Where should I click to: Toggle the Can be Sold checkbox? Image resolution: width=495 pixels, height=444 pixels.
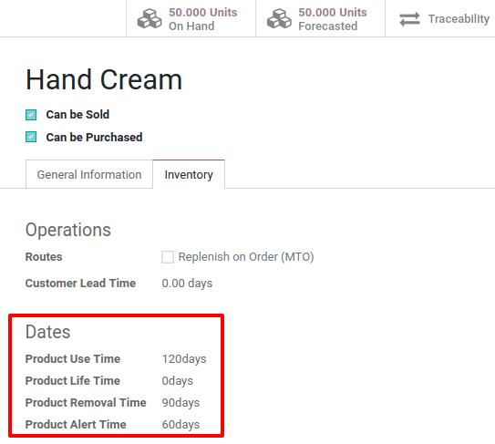coord(31,115)
